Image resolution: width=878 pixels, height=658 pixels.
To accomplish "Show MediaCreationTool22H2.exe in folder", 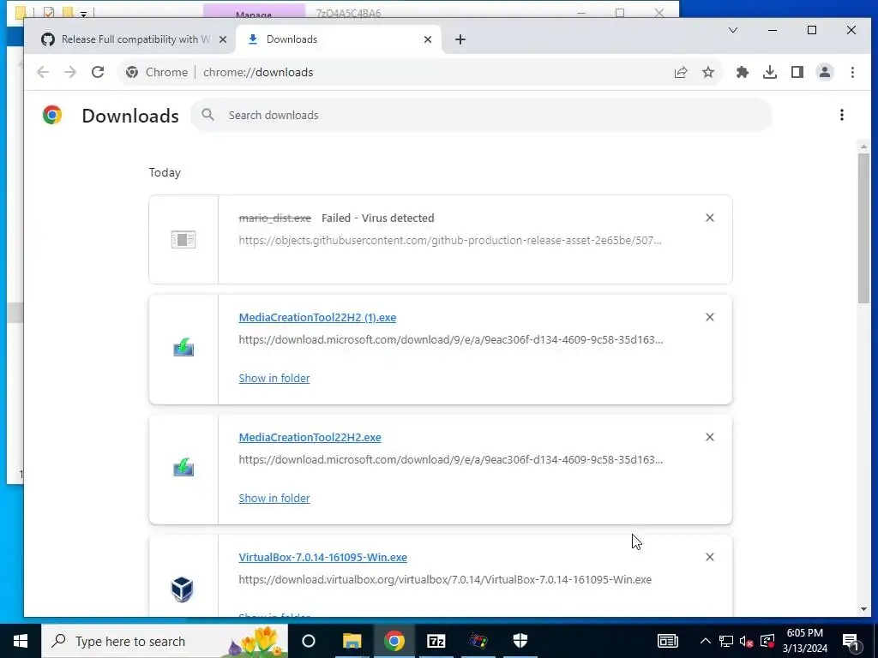I will [x=274, y=498].
